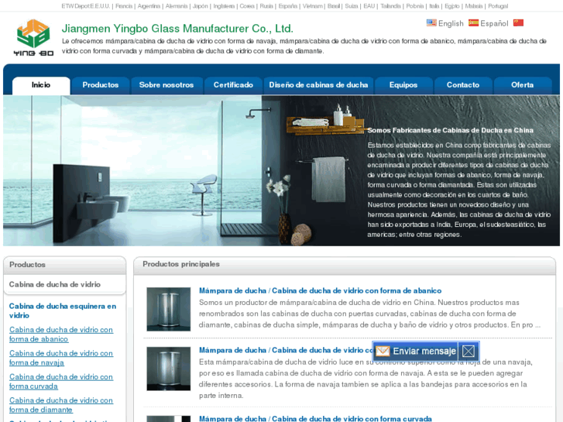
Task: Visit the Tailandia country link
Action: tap(390, 6)
